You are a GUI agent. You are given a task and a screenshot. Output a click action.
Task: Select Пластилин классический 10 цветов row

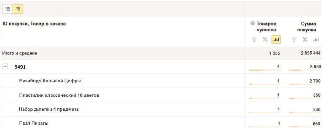[59, 95]
